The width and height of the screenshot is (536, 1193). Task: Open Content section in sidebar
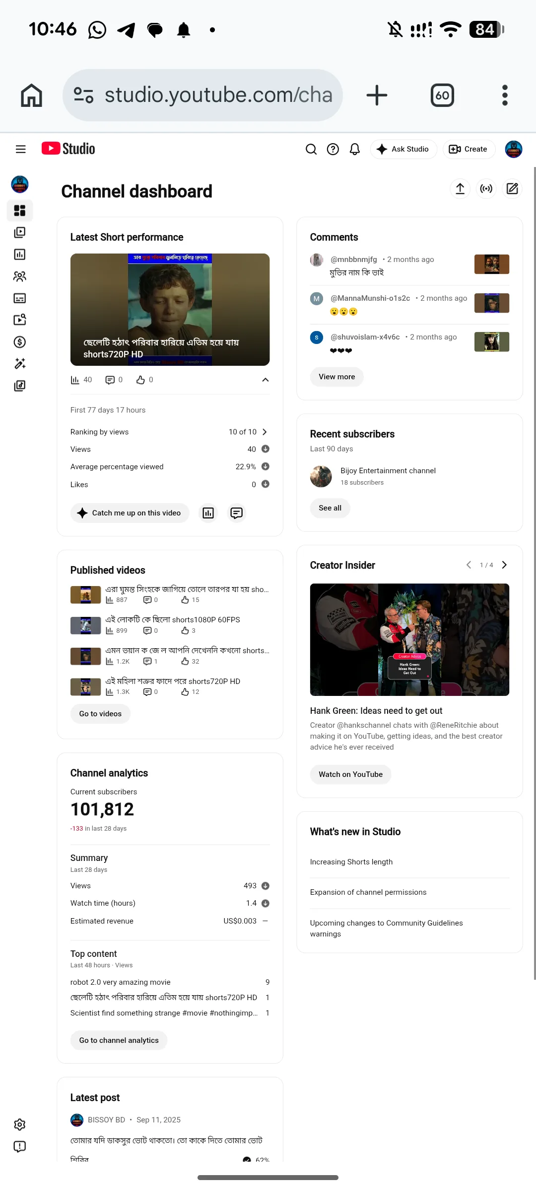pos(20,232)
